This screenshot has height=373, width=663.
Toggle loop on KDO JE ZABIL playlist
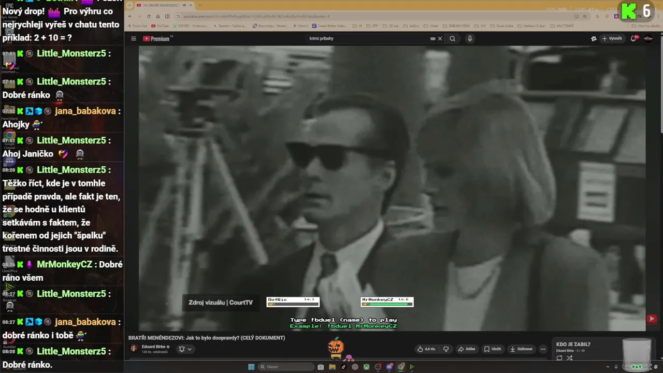[559, 358]
